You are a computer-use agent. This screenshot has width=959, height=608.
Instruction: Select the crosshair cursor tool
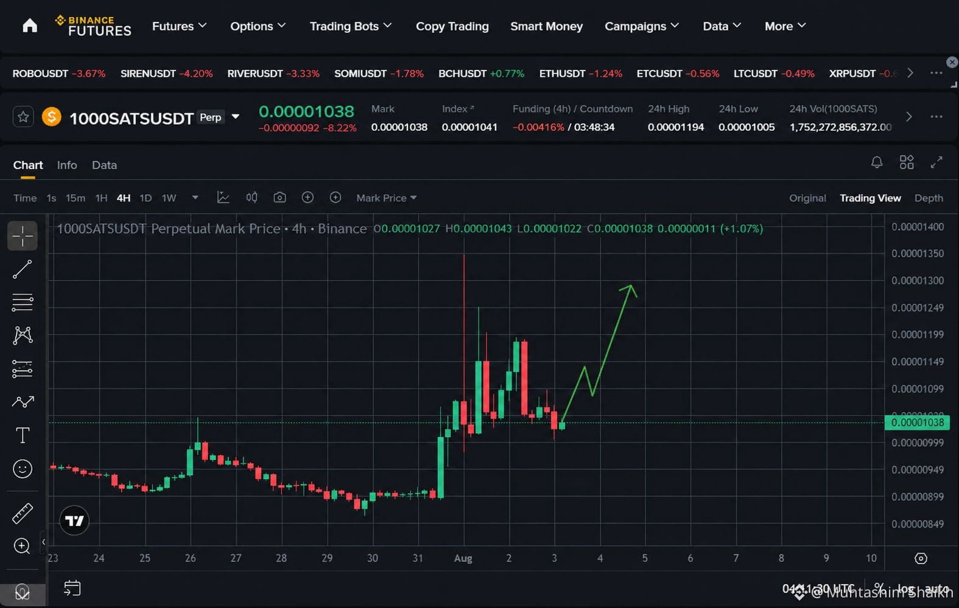click(x=23, y=236)
